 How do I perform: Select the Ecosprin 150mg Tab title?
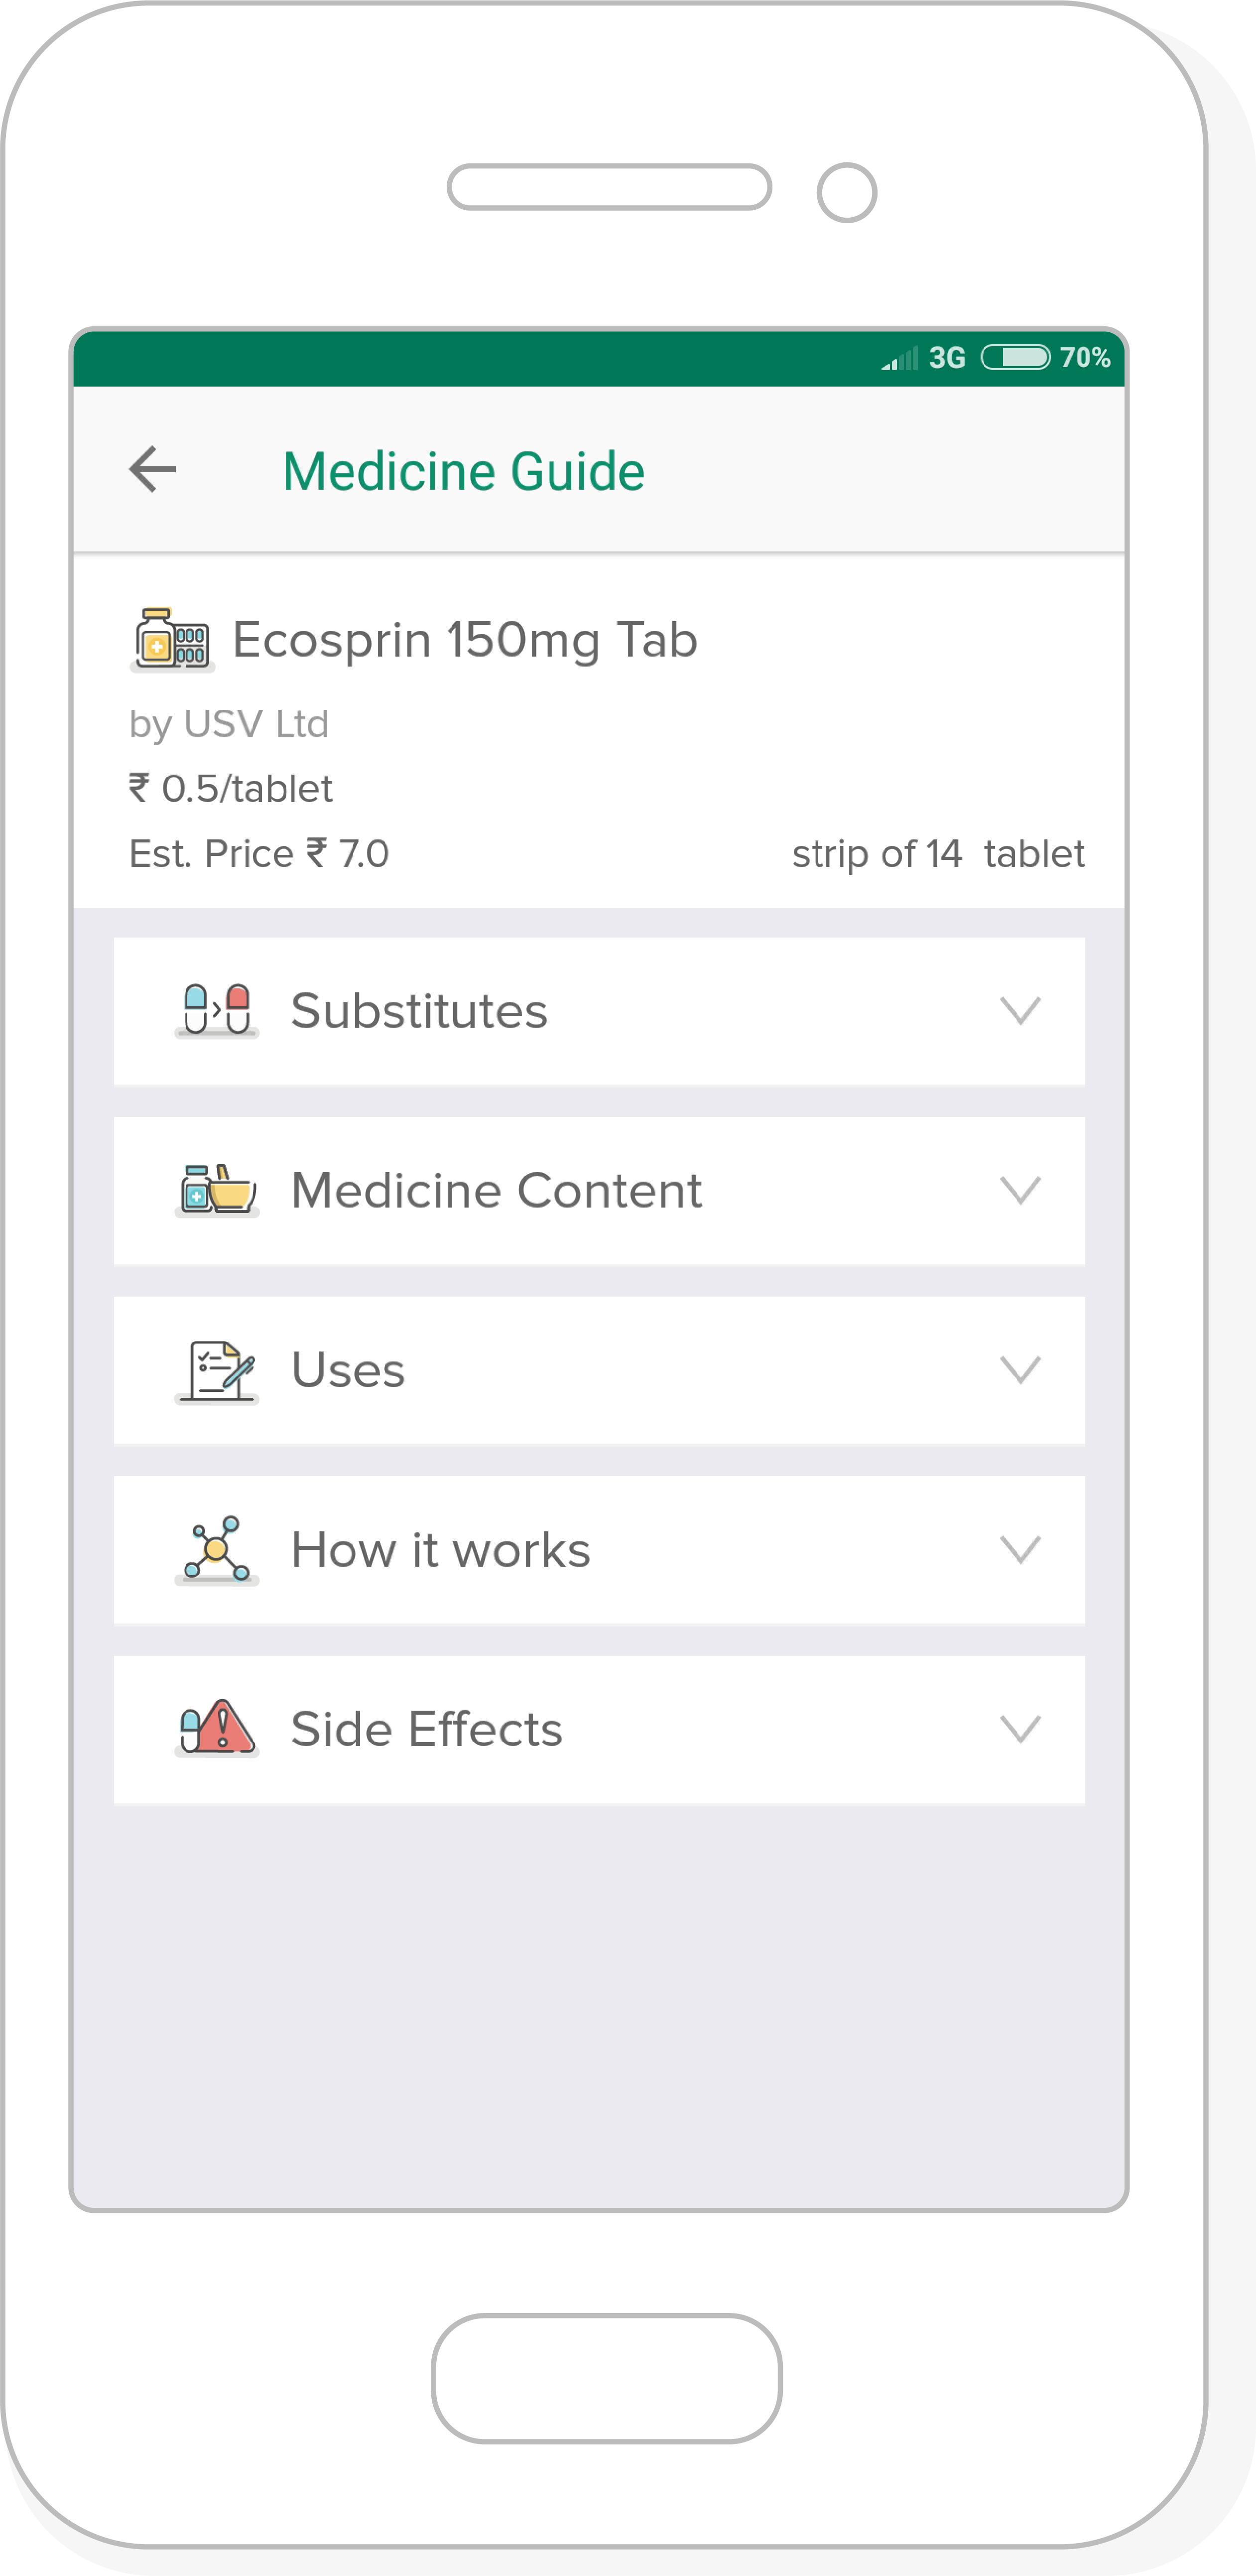465,639
